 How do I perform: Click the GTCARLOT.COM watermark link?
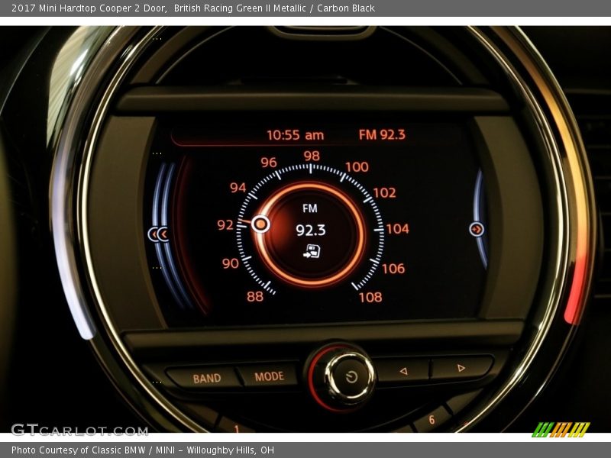point(79,430)
